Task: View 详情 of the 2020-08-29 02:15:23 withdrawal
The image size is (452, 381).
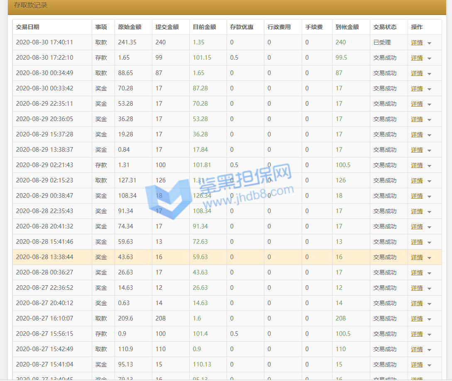Action: coord(417,181)
